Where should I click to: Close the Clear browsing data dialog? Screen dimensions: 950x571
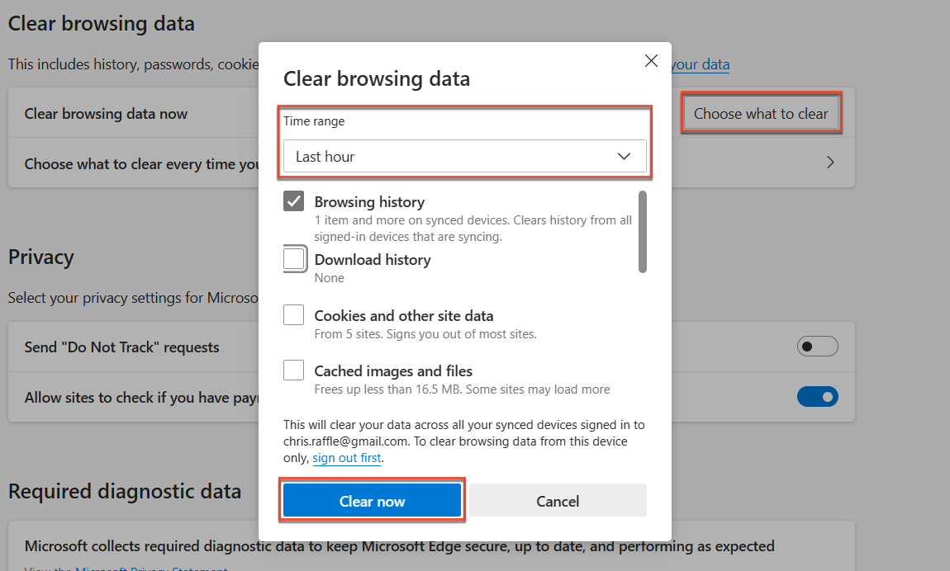click(651, 61)
